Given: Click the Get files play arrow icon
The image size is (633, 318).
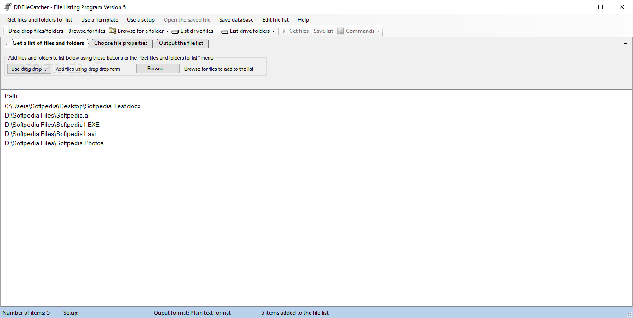Looking at the screenshot, I should point(284,31).
